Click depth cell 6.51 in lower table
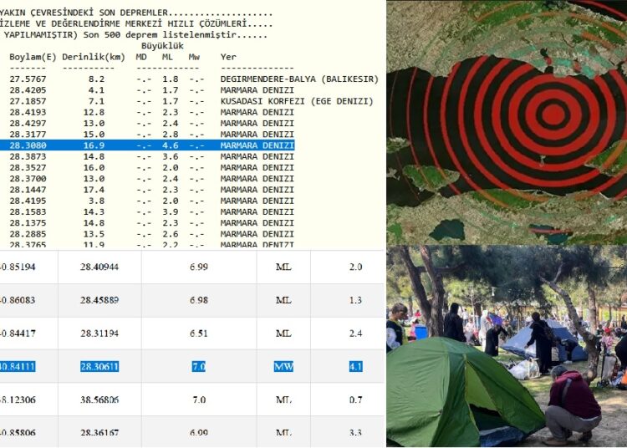 click(199, 333)
